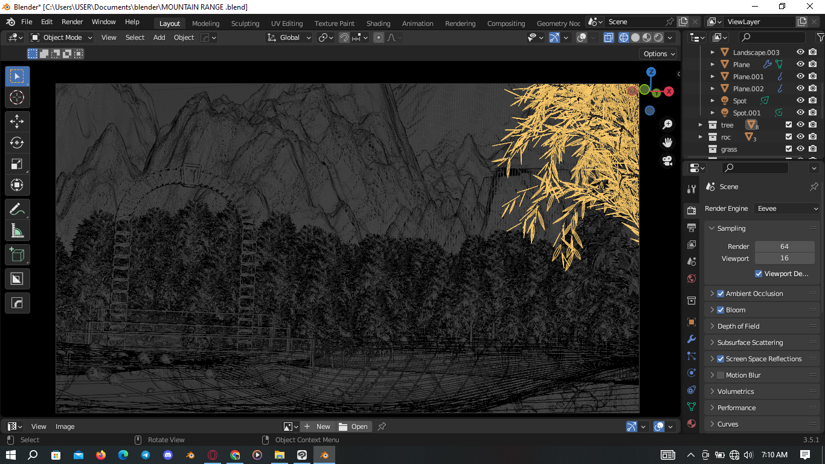Select the Transform tool
Screen dimensions: 825x464
(x=17, y=185)
